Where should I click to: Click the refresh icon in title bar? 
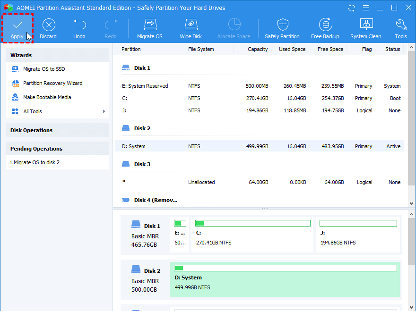coord(352,8)
